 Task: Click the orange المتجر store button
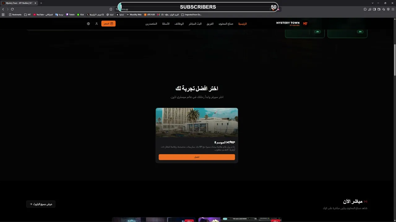tap(108, 24)
